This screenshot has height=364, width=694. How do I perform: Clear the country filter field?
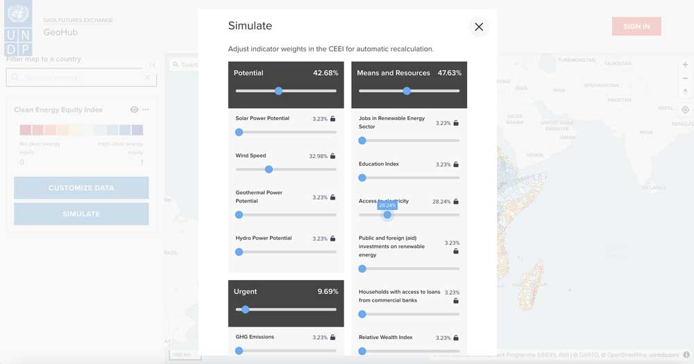(x=147, y=78)
